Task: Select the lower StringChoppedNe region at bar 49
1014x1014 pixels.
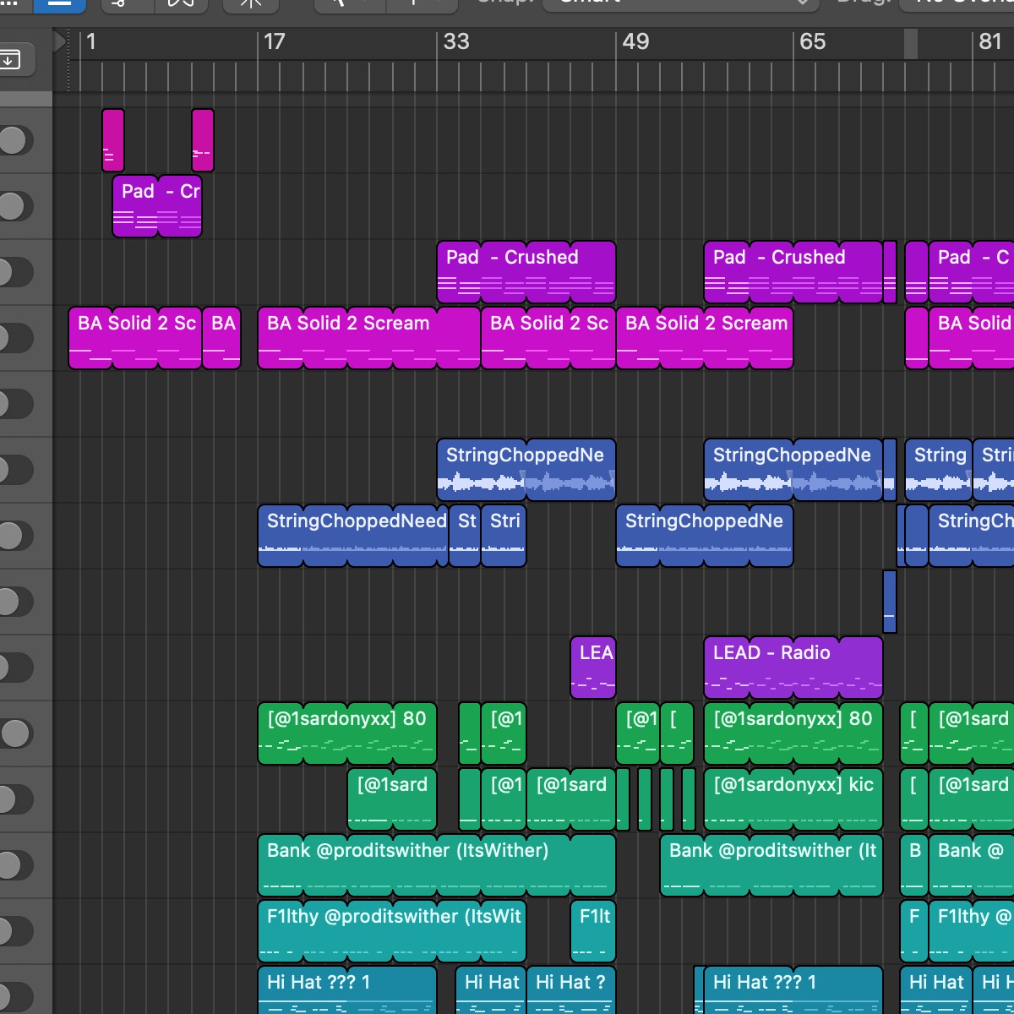Action: point(705,536)
